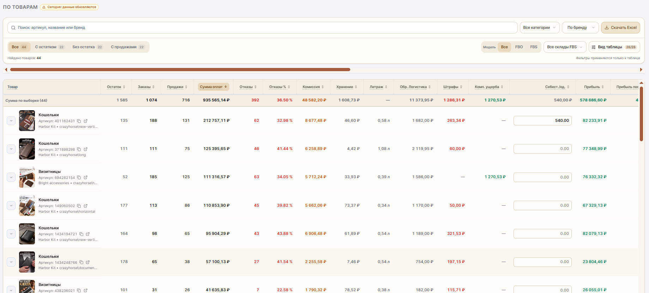
Task: Click download icon in Скачать Excel
Action: coord(607,27)
